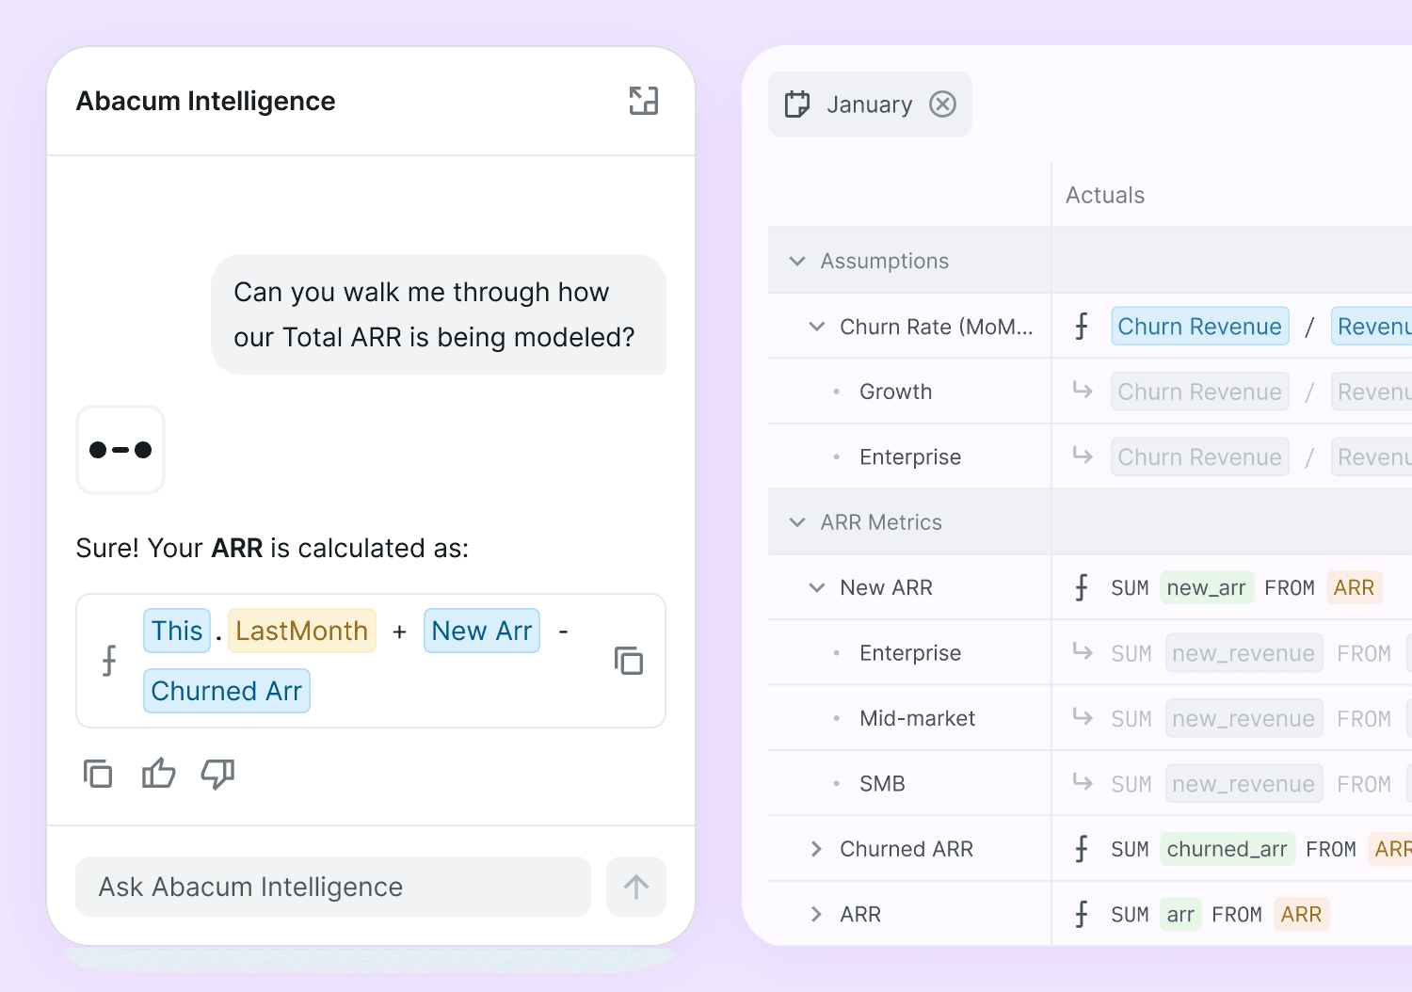1412x992 pixels.
Task: Give thumbs up to the response
Action: click(x=158, y=774)
